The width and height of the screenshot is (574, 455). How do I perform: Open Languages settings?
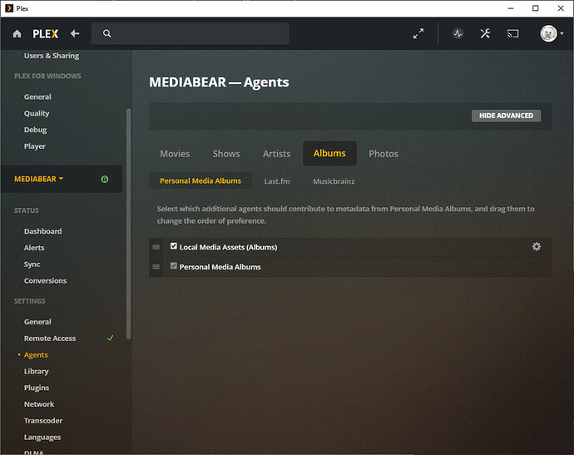[x=42, y=438]
